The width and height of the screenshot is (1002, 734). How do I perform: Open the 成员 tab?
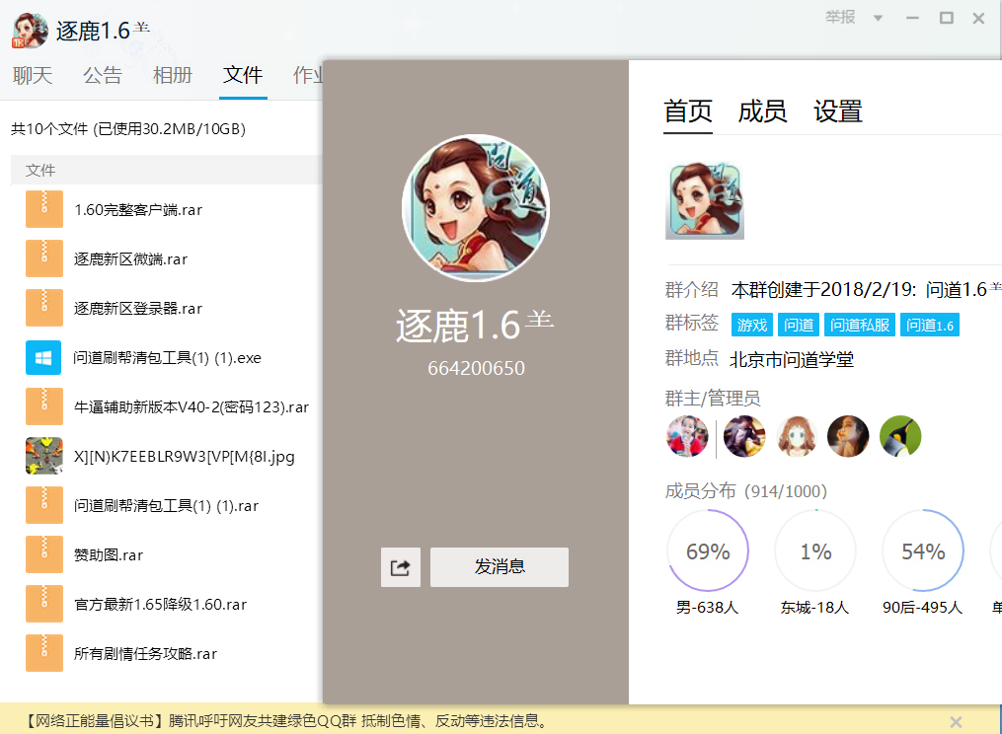pos(762,111)
